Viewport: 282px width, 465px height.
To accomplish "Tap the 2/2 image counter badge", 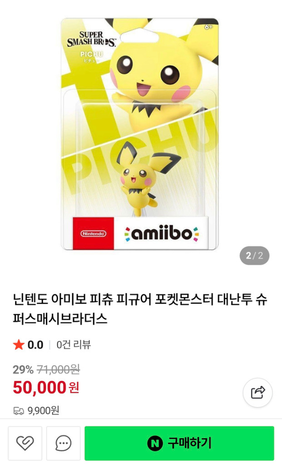I will (x=254, y=255).
